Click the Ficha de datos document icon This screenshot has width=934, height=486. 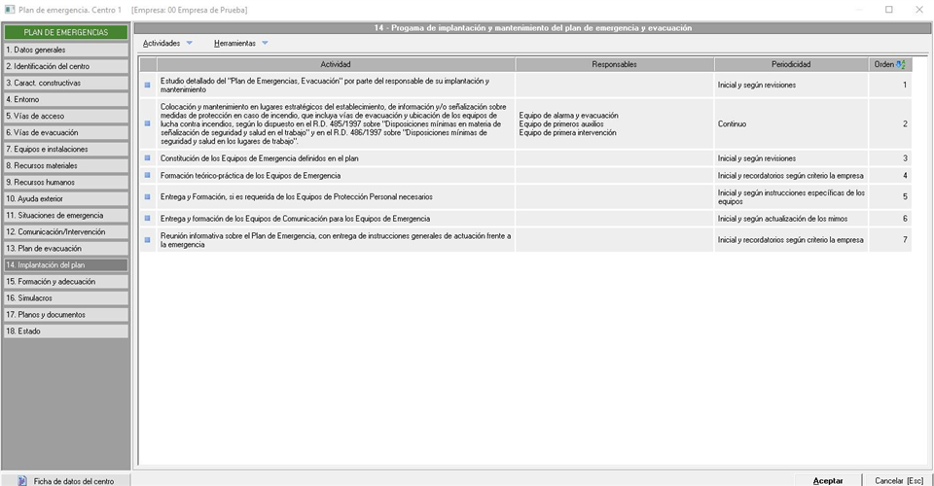click(22, 480)
